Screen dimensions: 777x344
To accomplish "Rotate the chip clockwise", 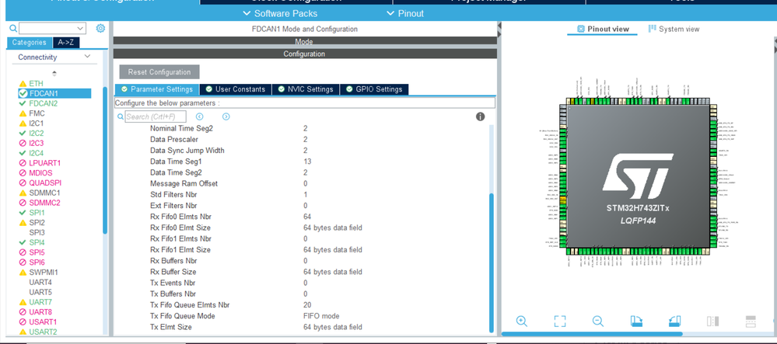I will (x=636, y=321).
